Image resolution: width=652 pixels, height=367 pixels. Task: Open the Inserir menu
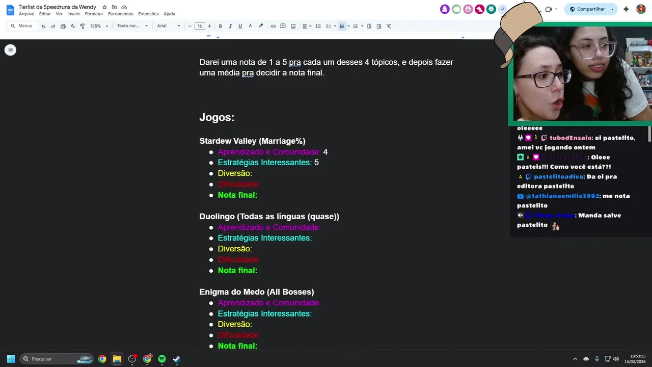coord(73,14)
